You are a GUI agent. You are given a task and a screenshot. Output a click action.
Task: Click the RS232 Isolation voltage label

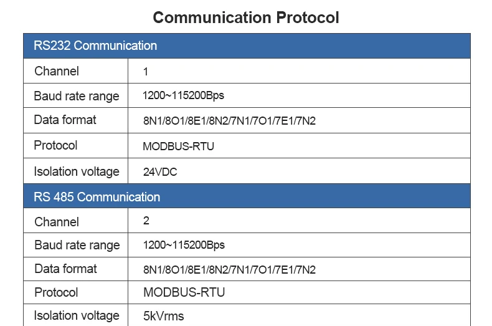[77, 171]
